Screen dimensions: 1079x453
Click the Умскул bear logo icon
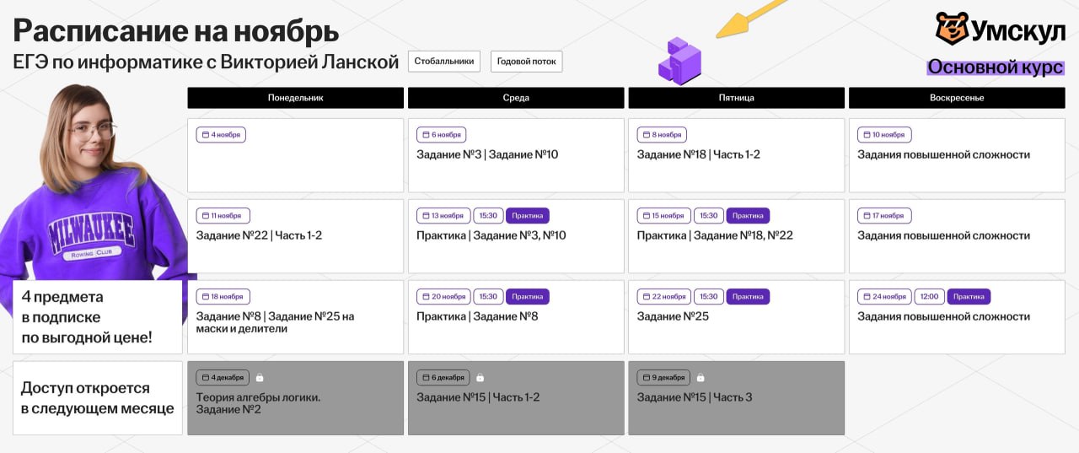(x=952, y=29)
